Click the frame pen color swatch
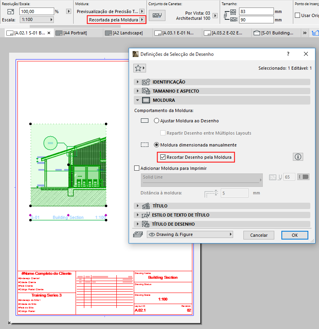 [x=303, y=177]
